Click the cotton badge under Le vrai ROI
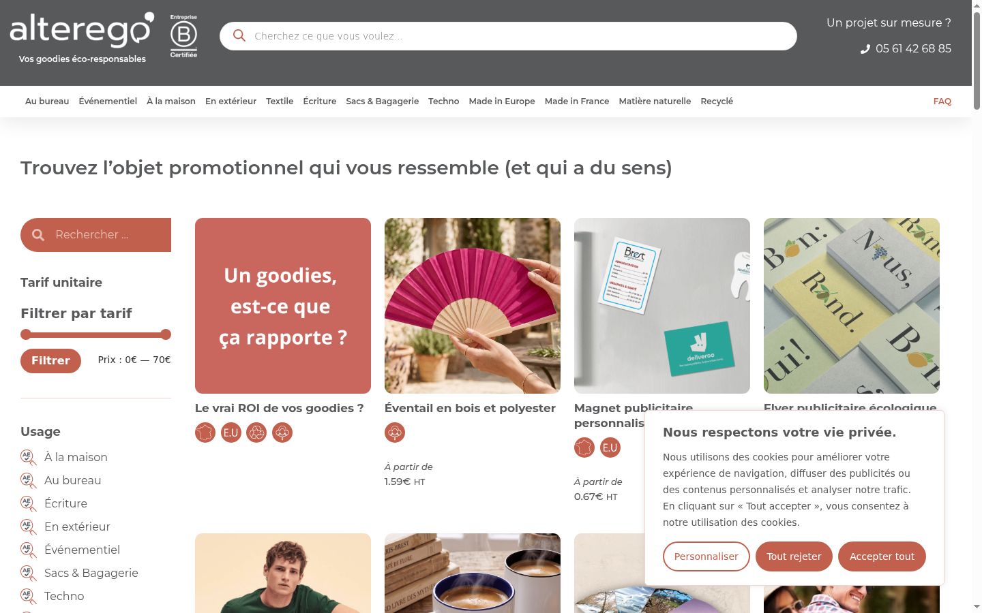 (x=282, y=433)
